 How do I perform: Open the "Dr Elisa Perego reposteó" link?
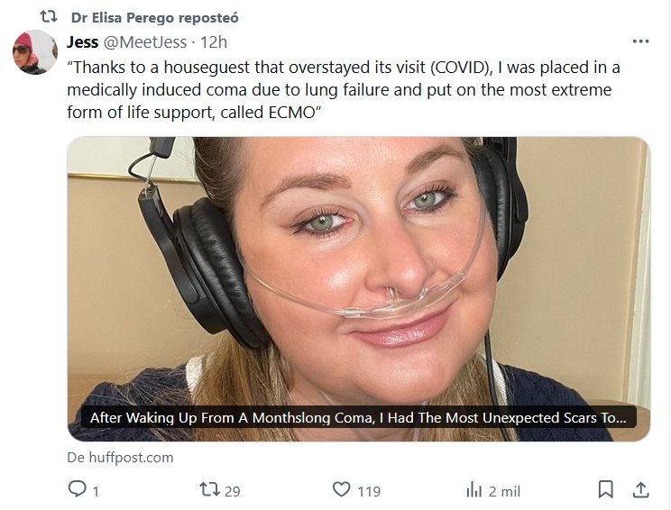[154, 18]
